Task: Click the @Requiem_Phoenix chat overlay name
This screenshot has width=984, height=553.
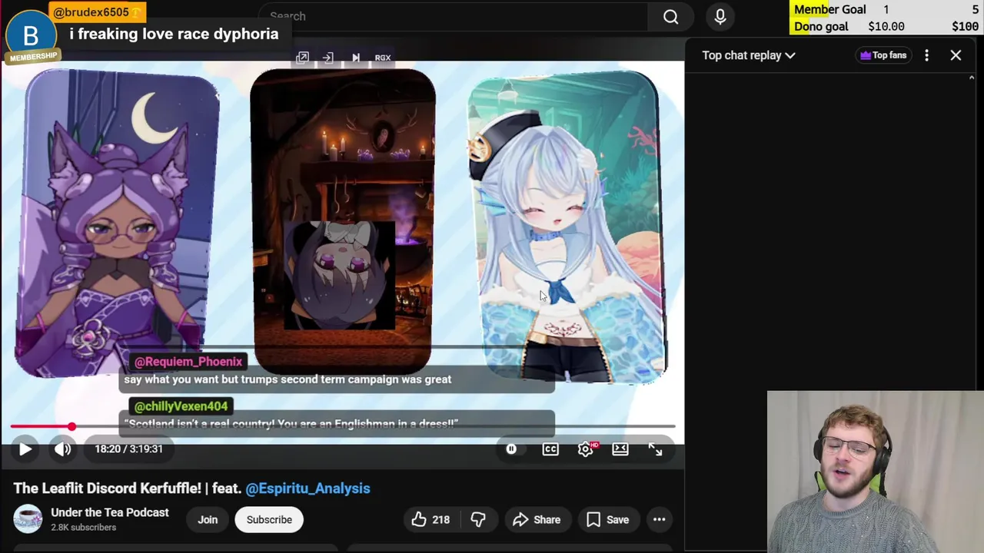Action: click(x=188, y=362)
